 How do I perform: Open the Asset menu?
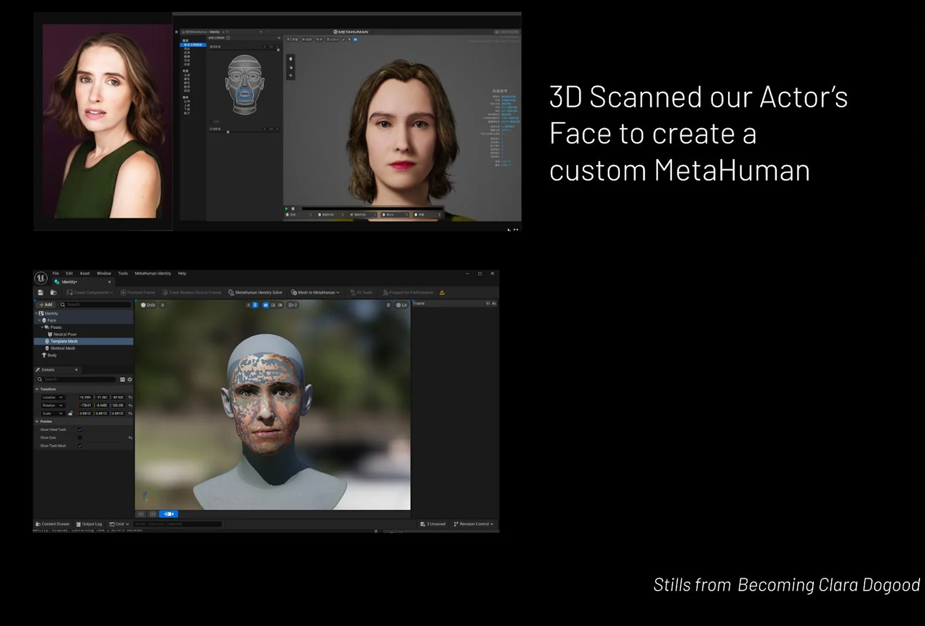(85, 273)
